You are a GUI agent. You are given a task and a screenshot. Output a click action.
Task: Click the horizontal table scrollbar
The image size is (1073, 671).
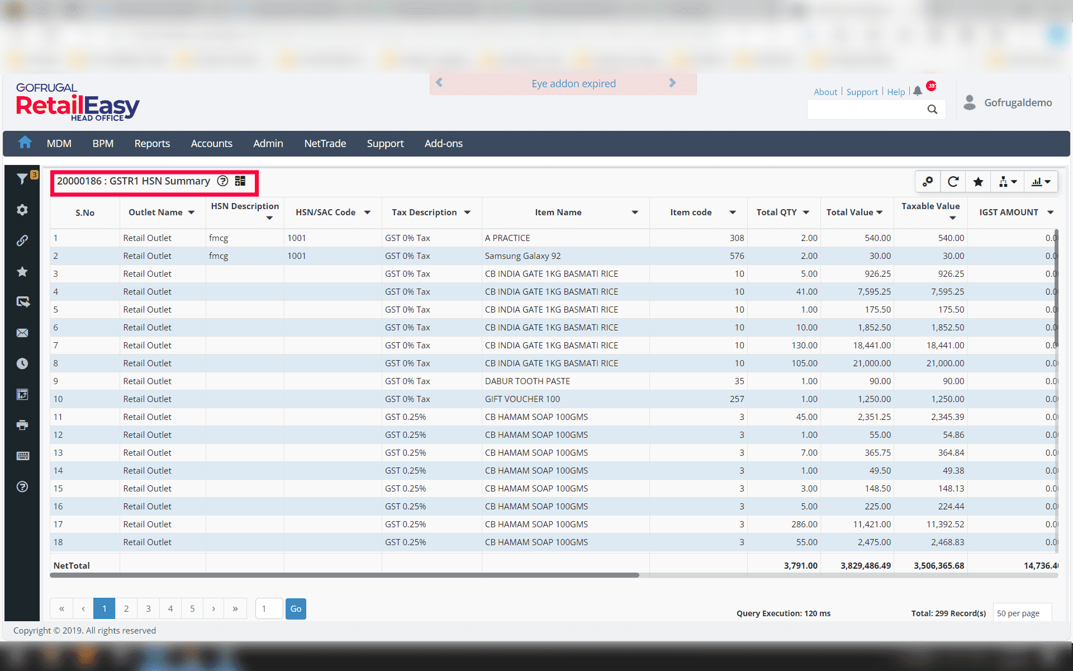click(x=344, y=575)
